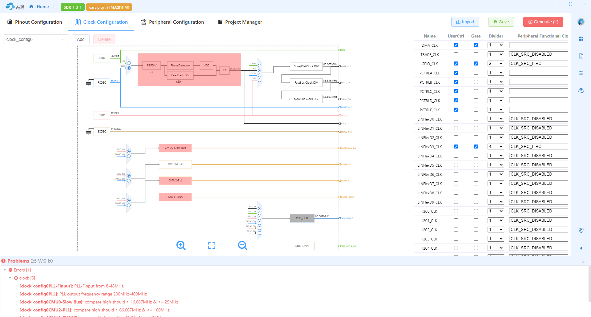This screenshot has width=591, height=317.
Task: Click the Add button
Action: (x=81, y=39)
